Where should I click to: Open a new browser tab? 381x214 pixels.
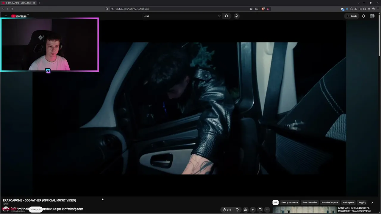click(x=39, y=3)
